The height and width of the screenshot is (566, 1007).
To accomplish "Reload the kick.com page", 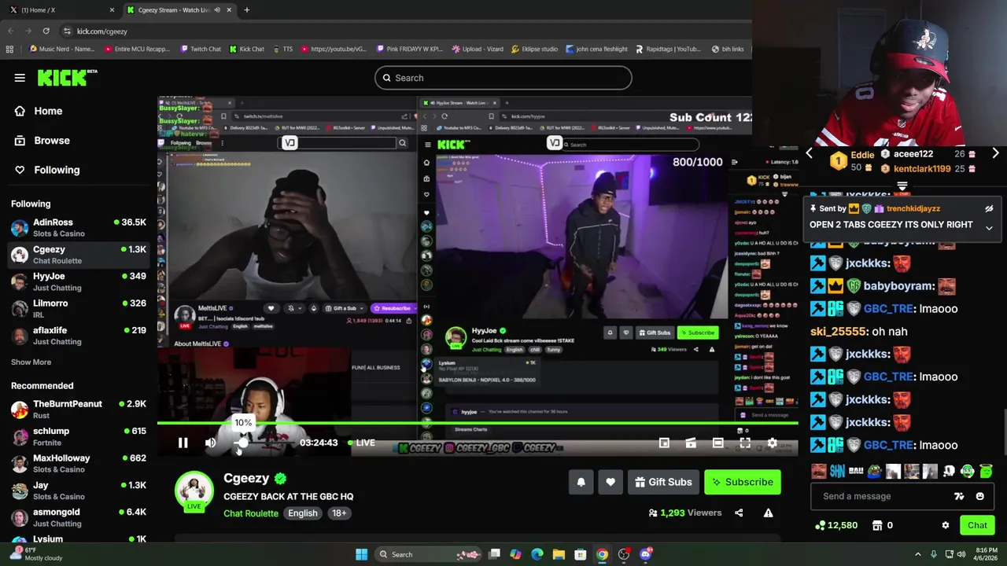I will [46, 31].
